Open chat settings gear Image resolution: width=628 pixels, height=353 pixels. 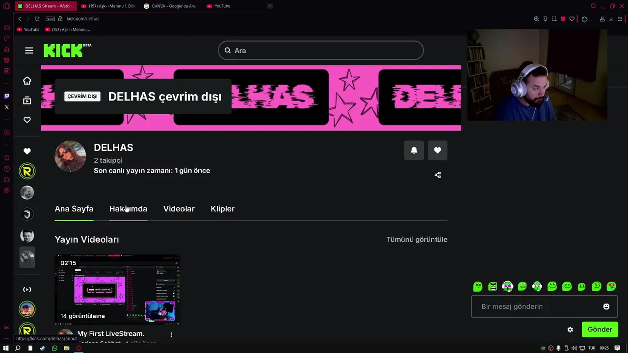pos(570,329)
